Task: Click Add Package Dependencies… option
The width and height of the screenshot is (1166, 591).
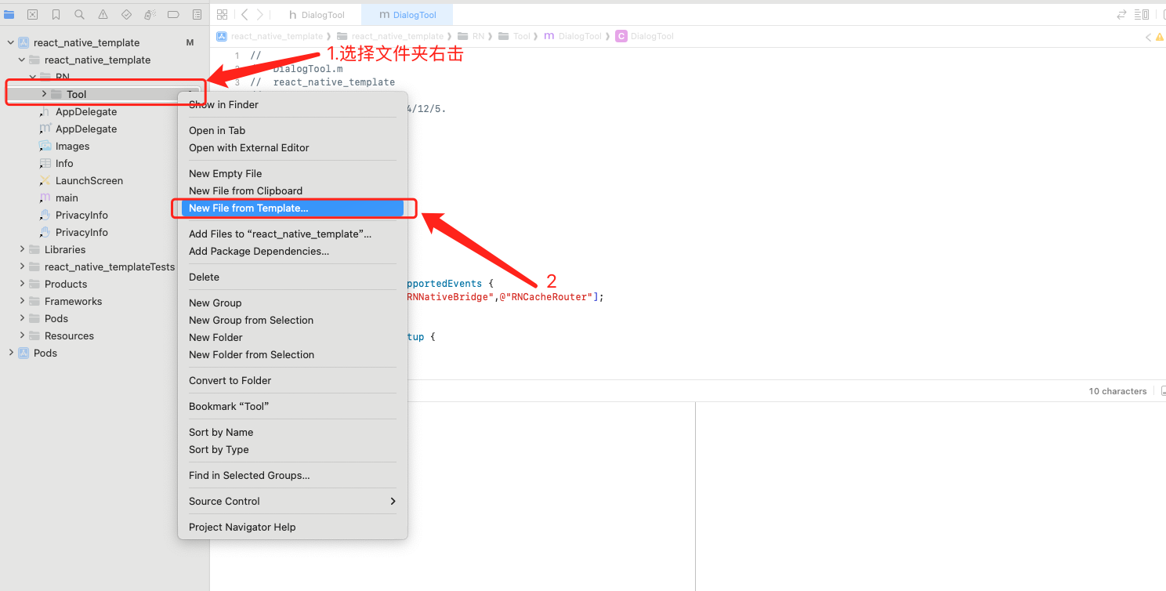Action: [259, 252]
